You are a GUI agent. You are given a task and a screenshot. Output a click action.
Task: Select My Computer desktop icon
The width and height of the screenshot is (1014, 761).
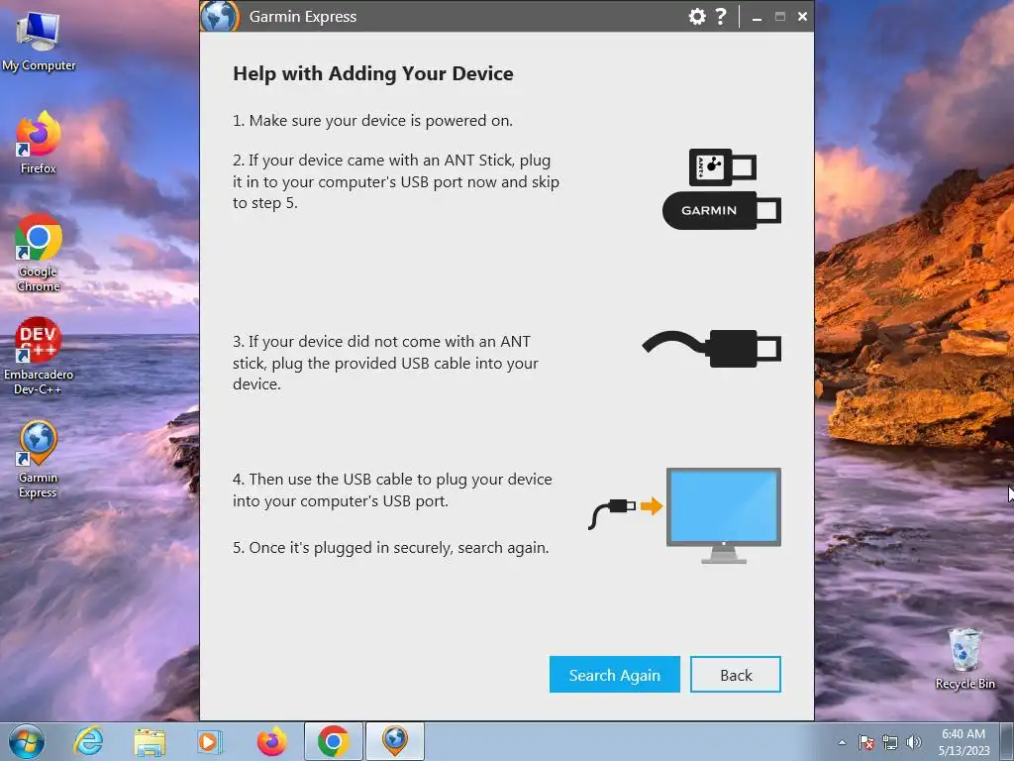tap(39, 40)
